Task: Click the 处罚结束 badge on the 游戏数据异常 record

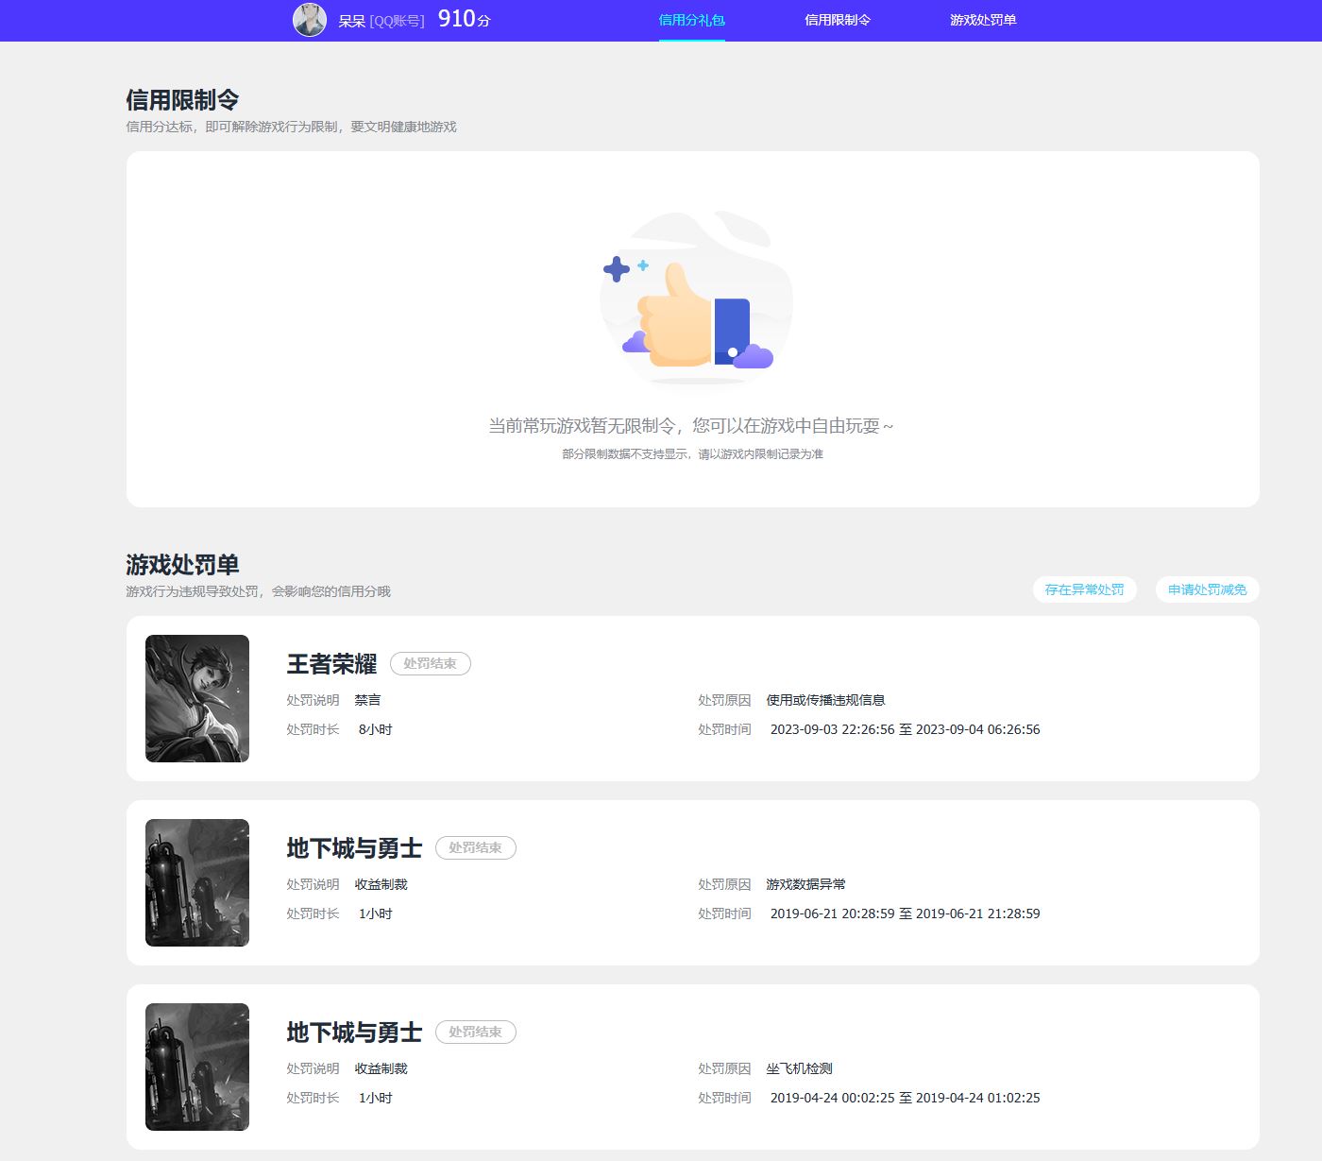Action: 475,848
